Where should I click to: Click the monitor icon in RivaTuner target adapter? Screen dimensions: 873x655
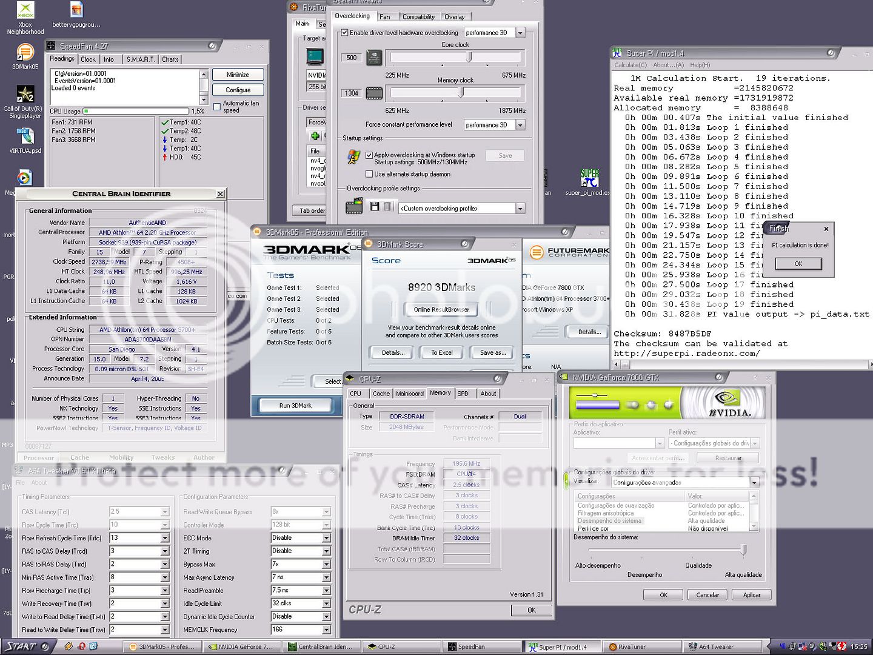[x=315, y=56]
